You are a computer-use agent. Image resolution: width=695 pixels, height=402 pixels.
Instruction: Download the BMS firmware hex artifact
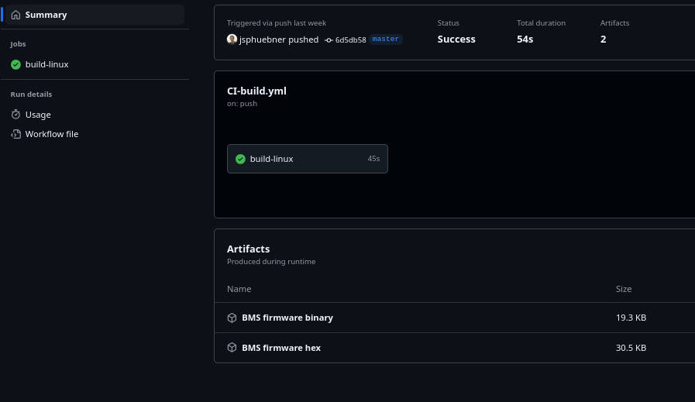point(280,348)
